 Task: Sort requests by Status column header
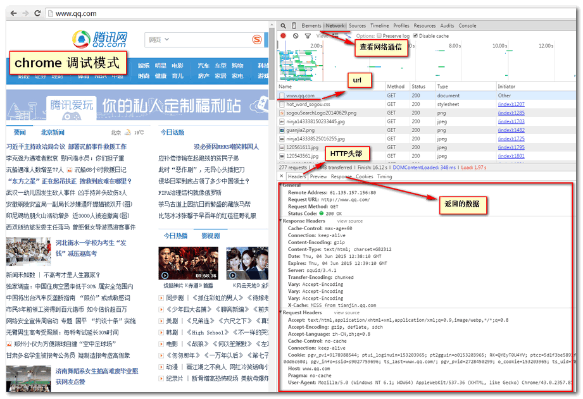tap(422, 86)
